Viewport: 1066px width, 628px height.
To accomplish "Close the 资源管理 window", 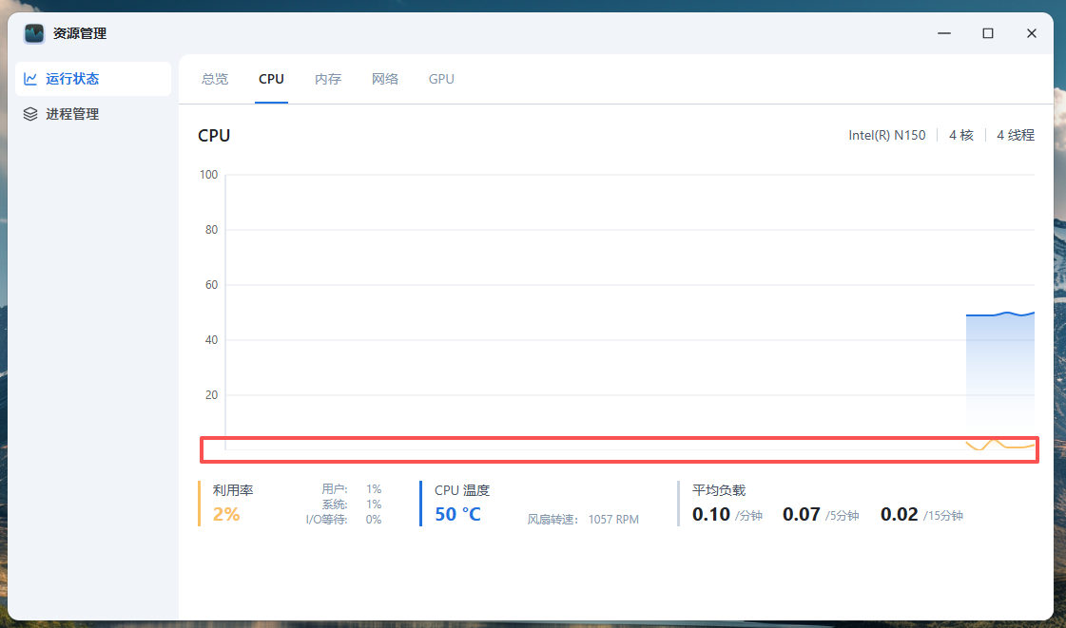I will [1032, 33].
